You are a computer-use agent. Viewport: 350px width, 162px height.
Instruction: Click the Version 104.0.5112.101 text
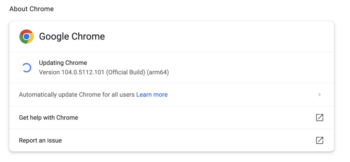pyautogui.click(x=72, y=72)
